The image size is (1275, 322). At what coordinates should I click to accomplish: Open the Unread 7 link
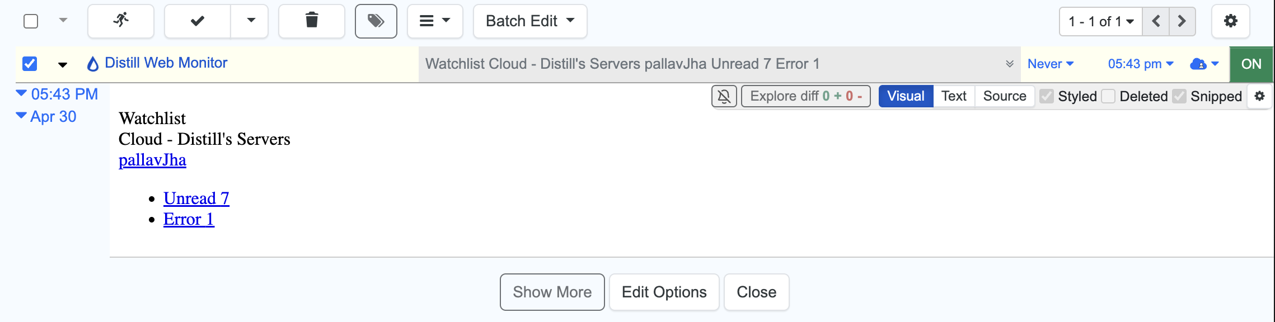196,198
